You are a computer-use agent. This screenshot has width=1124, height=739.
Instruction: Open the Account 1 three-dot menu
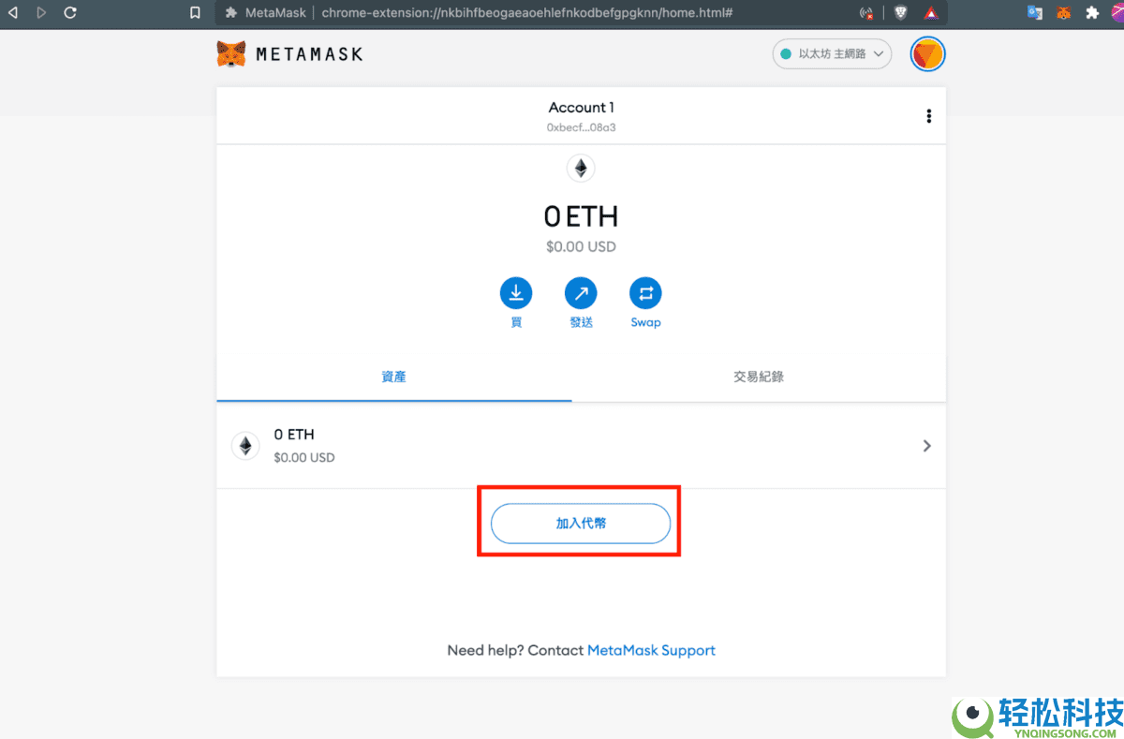tap(928, 115)
